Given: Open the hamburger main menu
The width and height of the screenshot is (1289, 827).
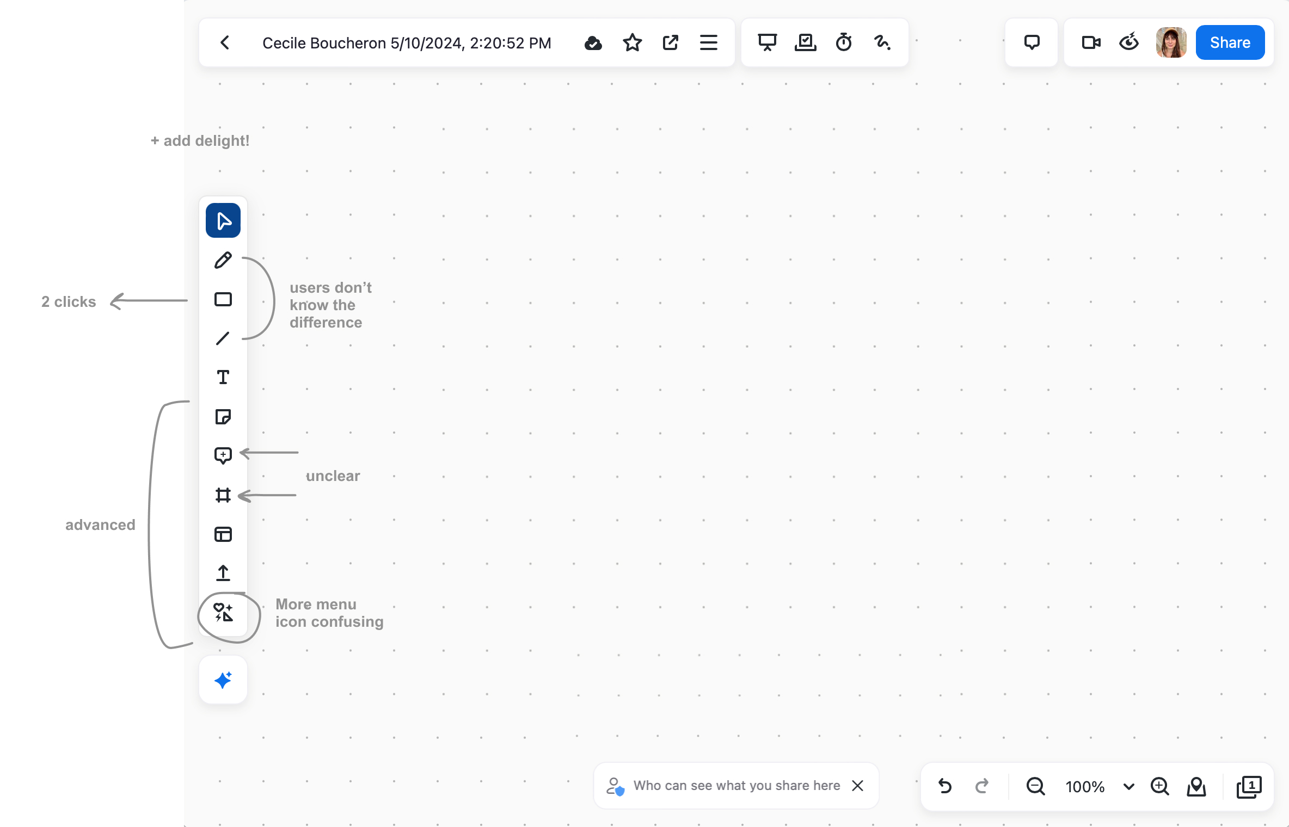Looking at the screenshot, I should point(708,42).
